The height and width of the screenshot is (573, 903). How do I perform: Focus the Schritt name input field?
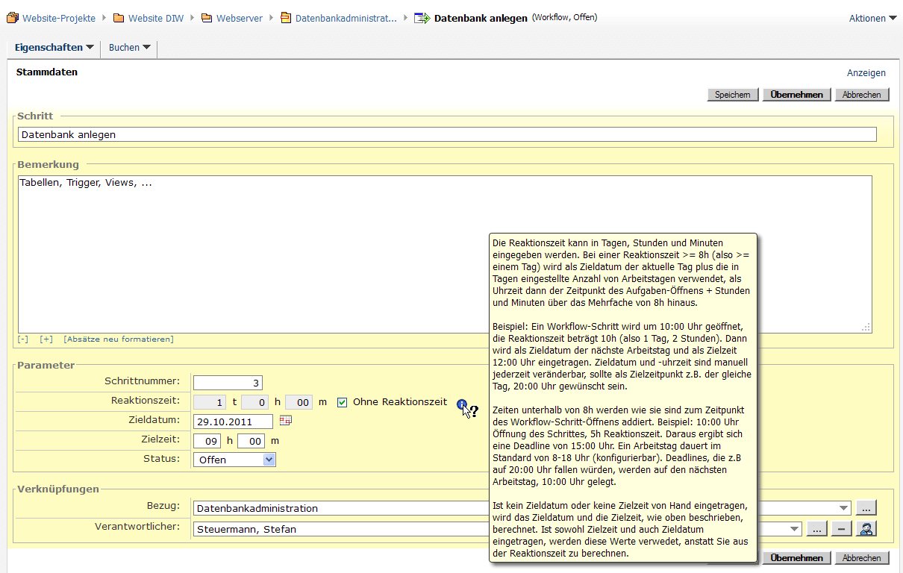pyautogui.click(x=447, y=135)
